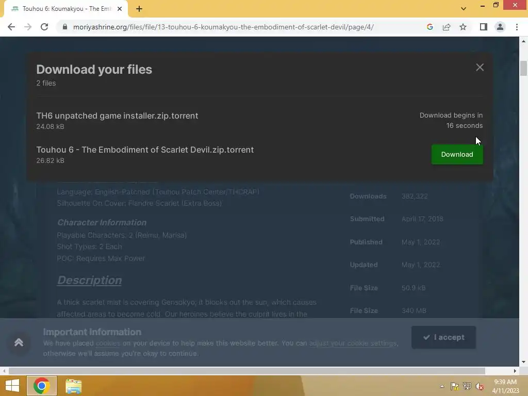528x396 pixels.
Task: Open adjust your cookie settings link
Action: click(353, 343)
